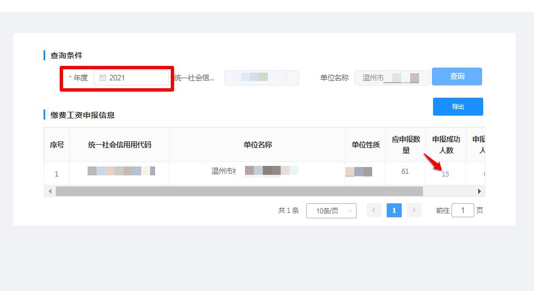Click the 应申报数量 column header

(405, 145)
